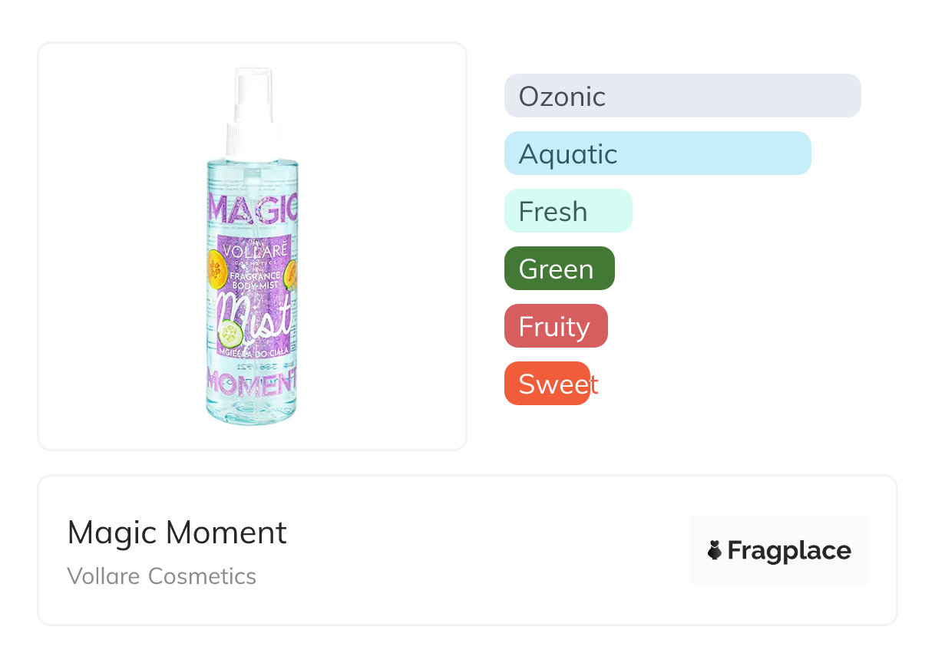
Task: Click "FRAGRANCE BODY MIST" text on the label
Action: point(252,280)
